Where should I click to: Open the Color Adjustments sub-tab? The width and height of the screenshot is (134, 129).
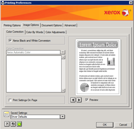(55, 32)
